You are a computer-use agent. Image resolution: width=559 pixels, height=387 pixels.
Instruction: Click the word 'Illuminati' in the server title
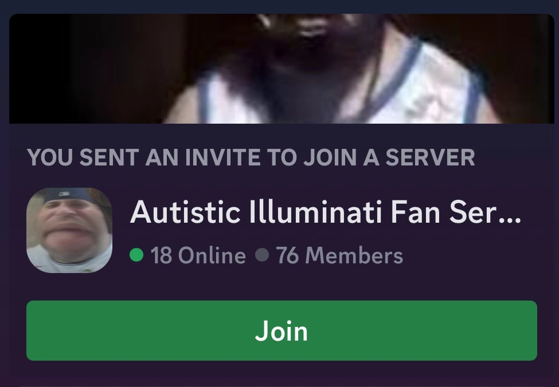[x=316, y=212]
